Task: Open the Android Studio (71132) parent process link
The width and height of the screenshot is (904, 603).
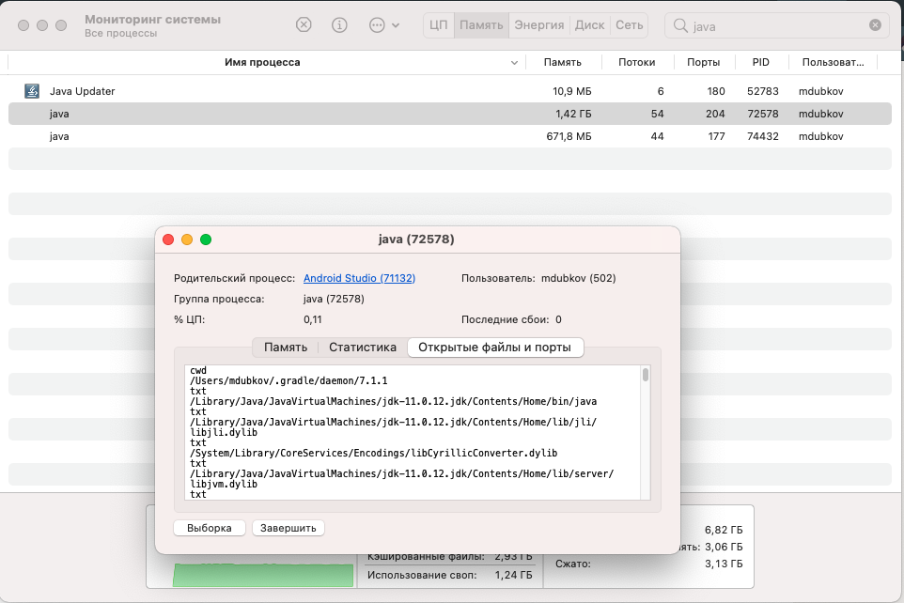Action: point(359,278)
